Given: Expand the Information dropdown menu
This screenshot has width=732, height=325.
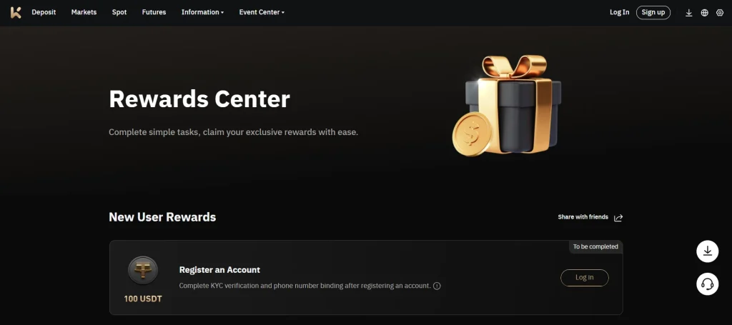Looking at the screenshot, I should coord(202,13).
